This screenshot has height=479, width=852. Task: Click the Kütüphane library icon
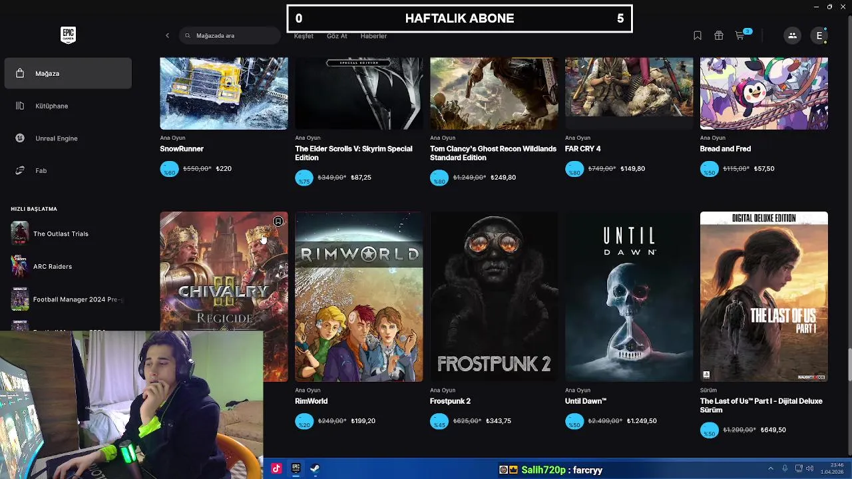coord(20,106)
